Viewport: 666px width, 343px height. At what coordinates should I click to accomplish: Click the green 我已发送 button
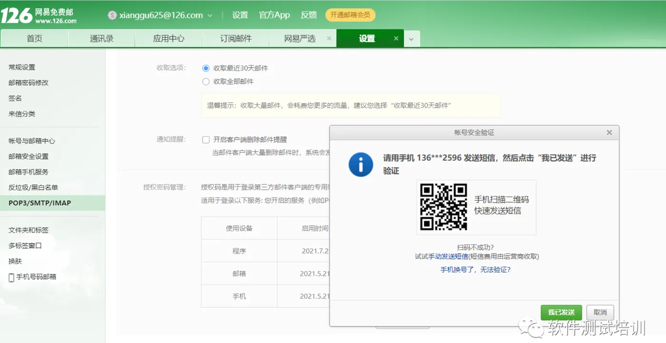coord(561,313)
